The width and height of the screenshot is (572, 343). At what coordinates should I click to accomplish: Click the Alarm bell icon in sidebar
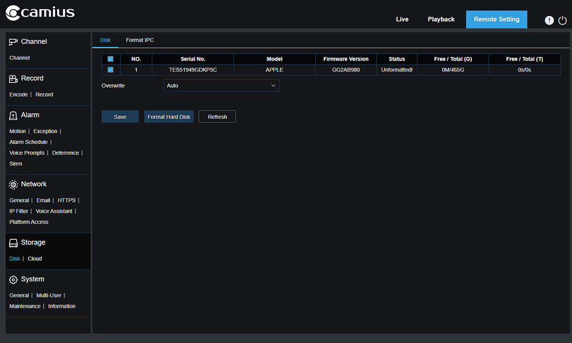(13, 115)
